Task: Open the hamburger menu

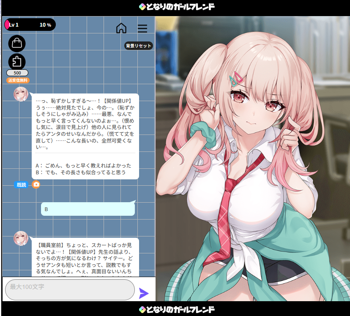Action: tap(142, 28)
